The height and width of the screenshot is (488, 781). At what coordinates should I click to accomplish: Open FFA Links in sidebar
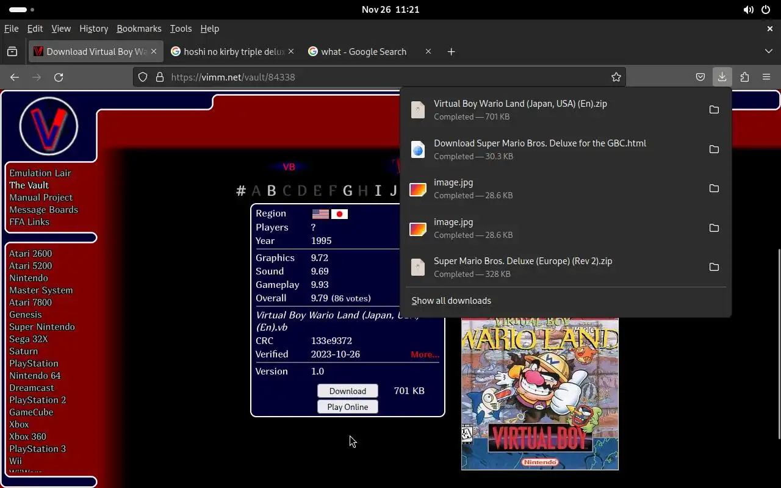[29, 222]
